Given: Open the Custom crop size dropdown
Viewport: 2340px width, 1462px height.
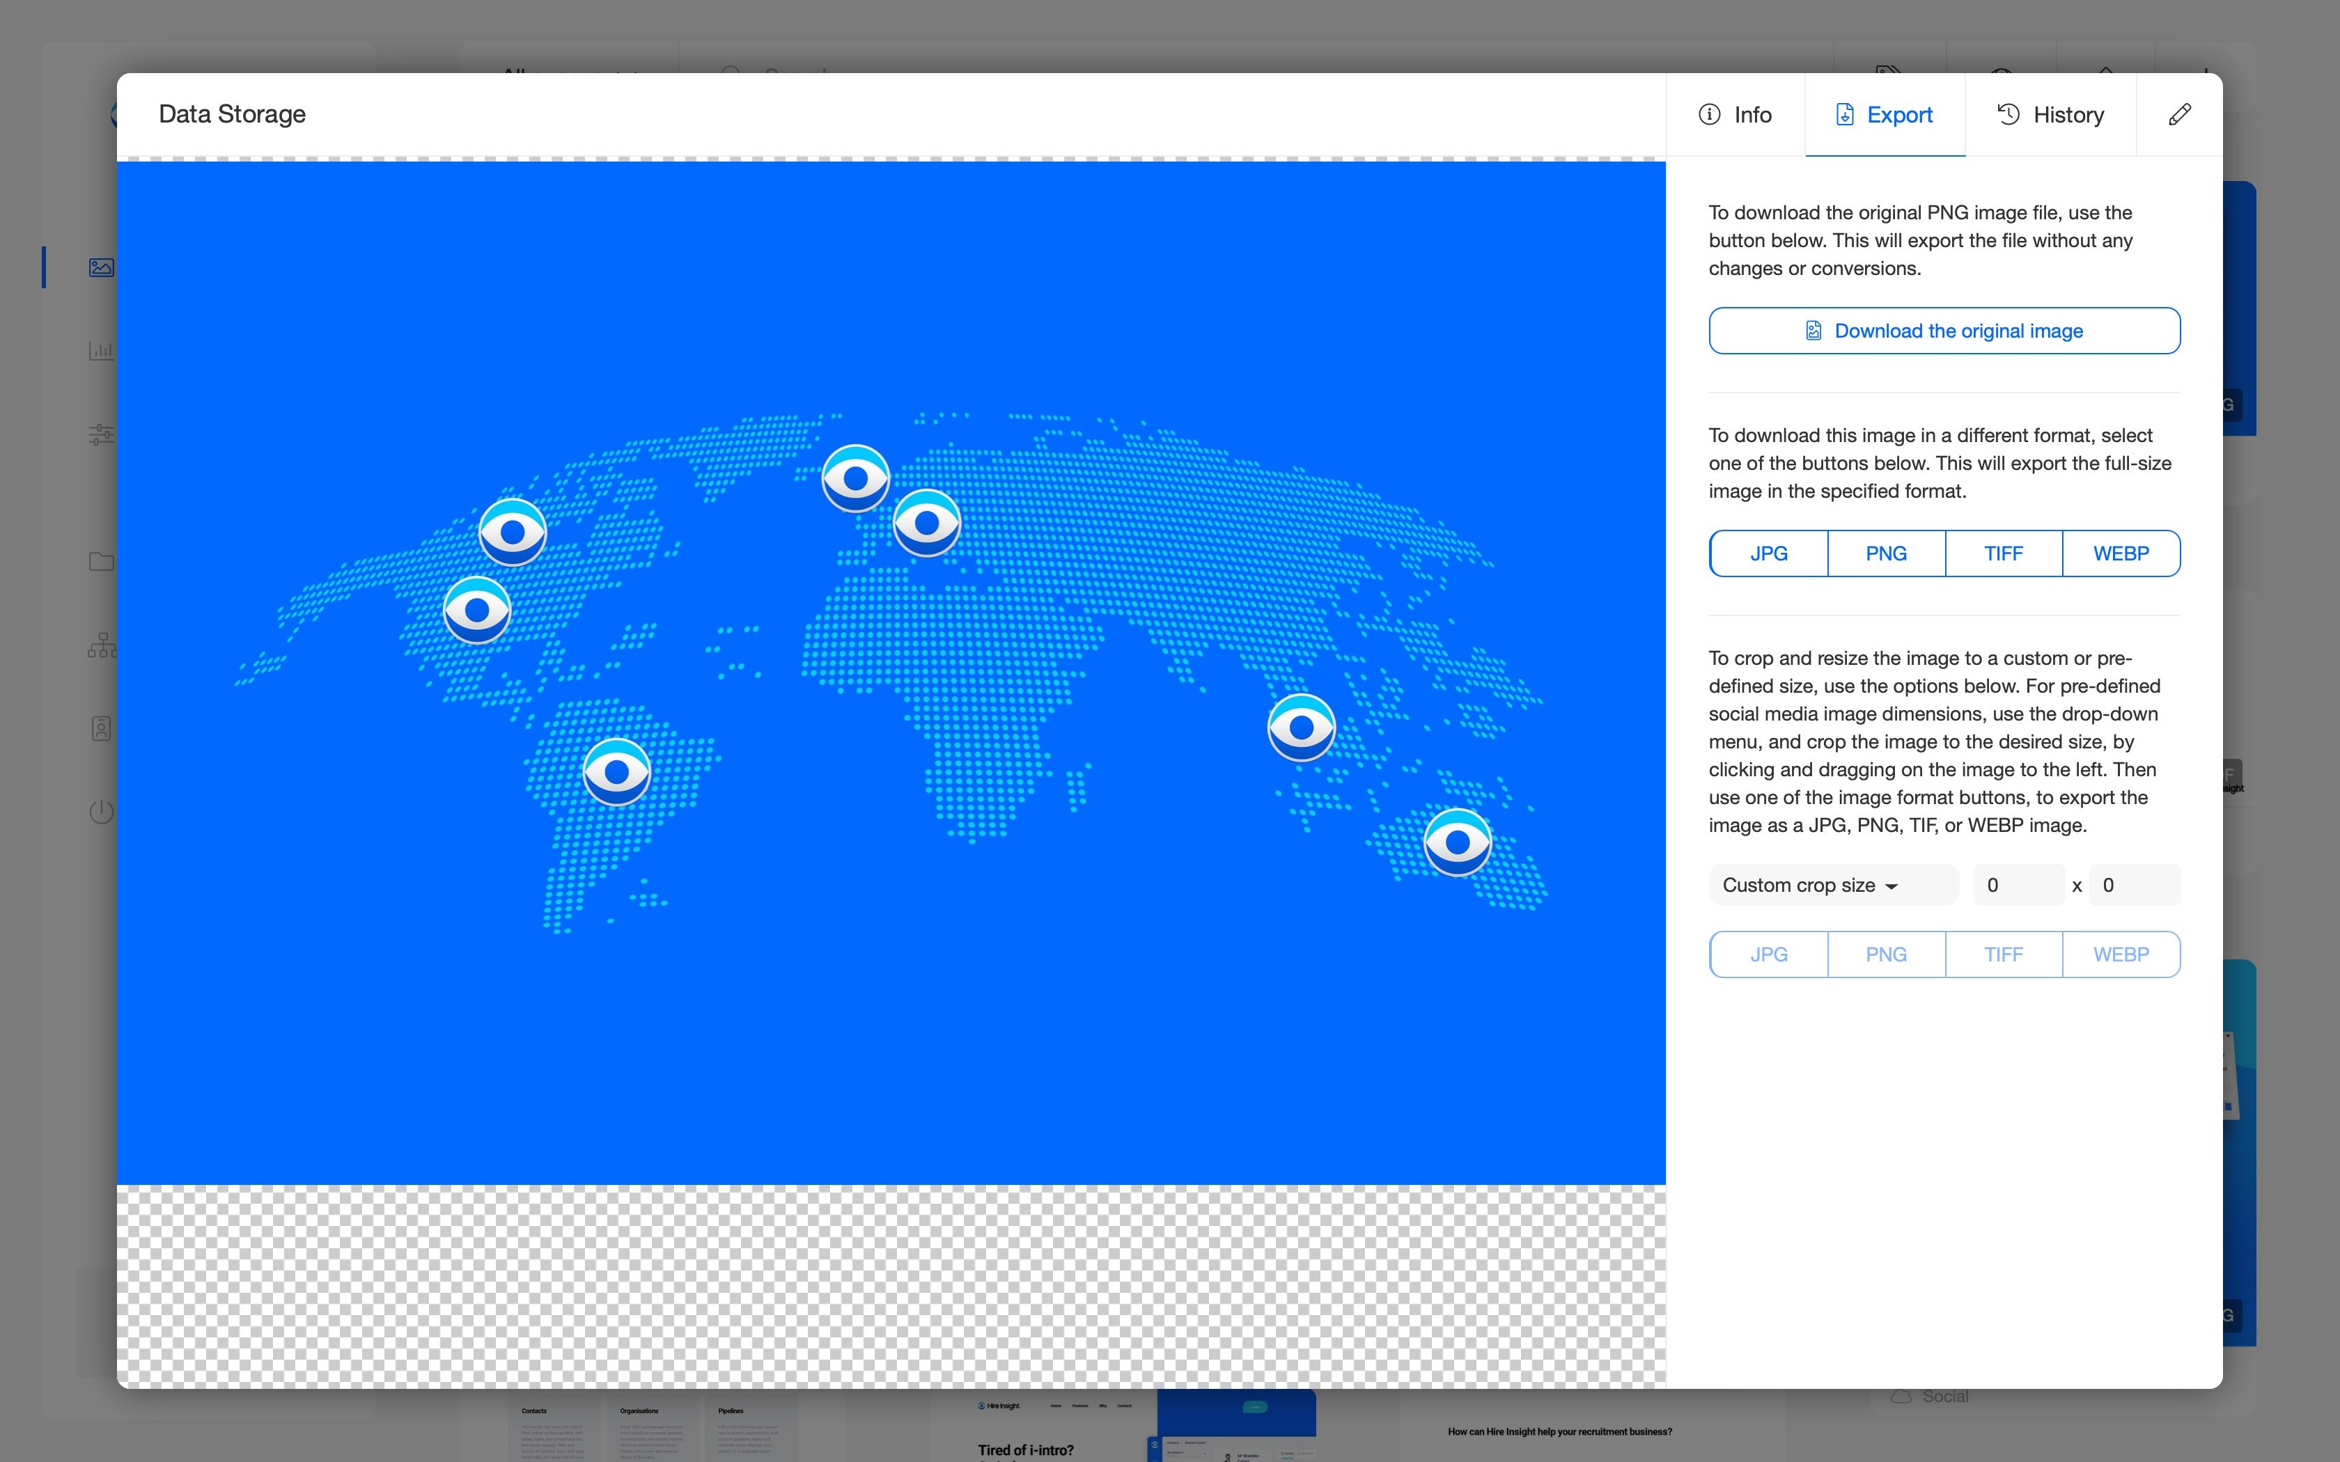Looking at the screenshot, I should [1833, 885].
